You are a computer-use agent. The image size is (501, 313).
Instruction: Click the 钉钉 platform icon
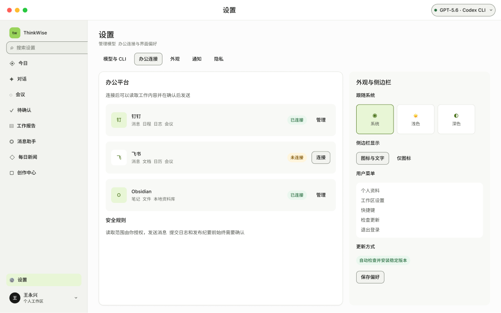[119, 120]
